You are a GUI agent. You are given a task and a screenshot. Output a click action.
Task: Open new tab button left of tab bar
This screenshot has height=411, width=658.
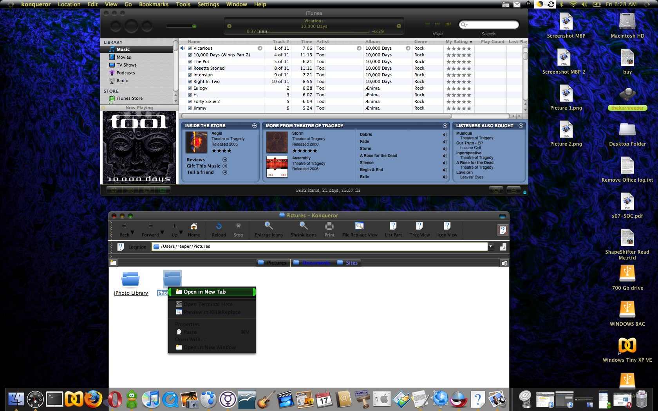click(113, 263)
